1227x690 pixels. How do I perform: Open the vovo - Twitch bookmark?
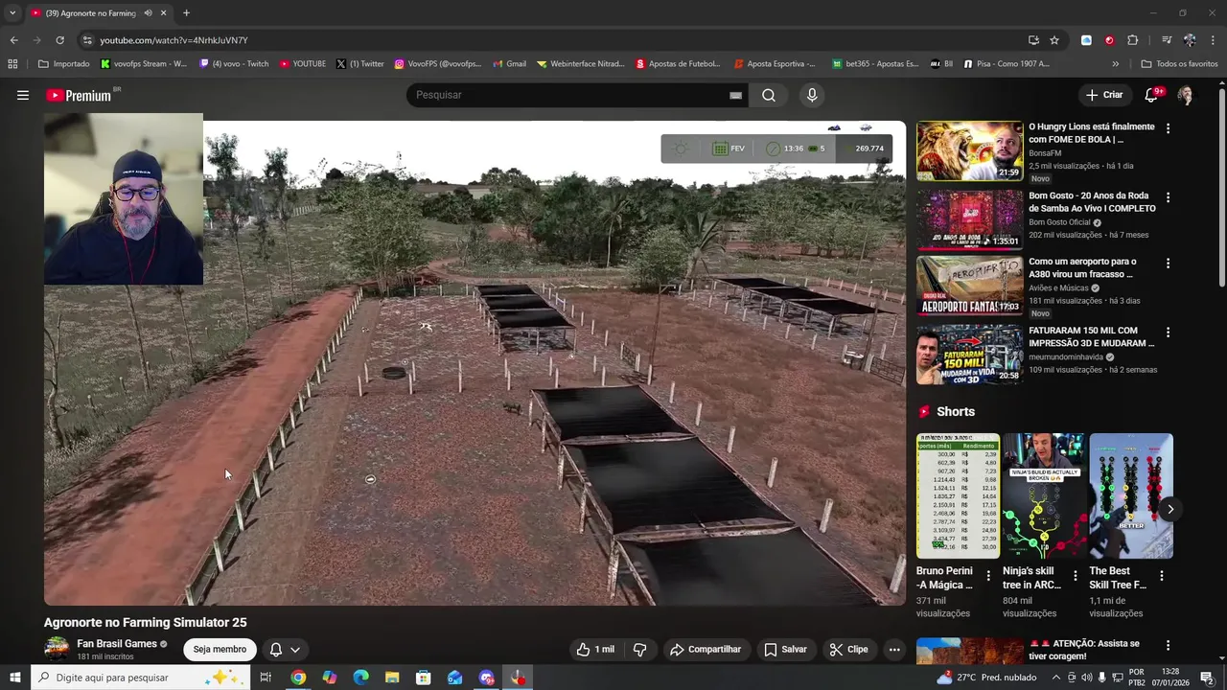(234, 64)
